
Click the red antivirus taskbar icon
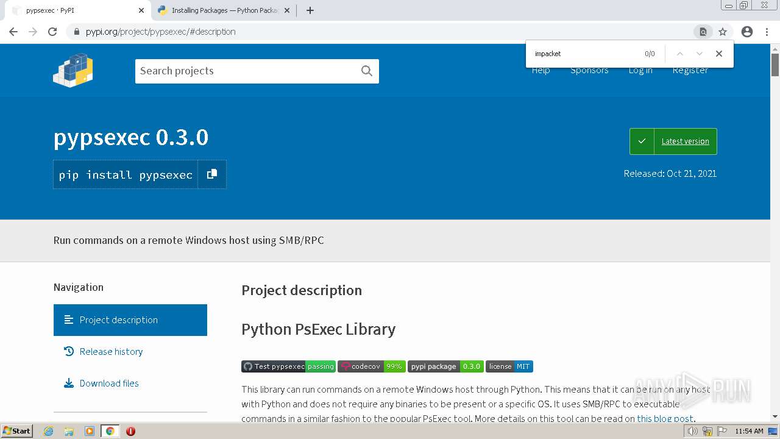[x=130, y=431]
